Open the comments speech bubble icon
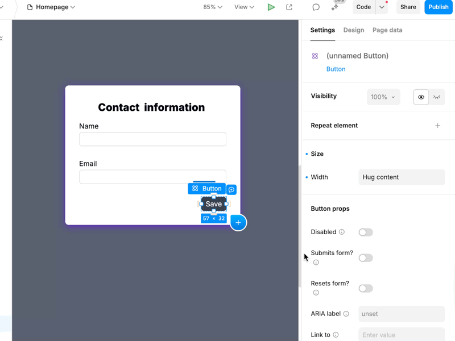The image size is (455, 341). (316, 7)
